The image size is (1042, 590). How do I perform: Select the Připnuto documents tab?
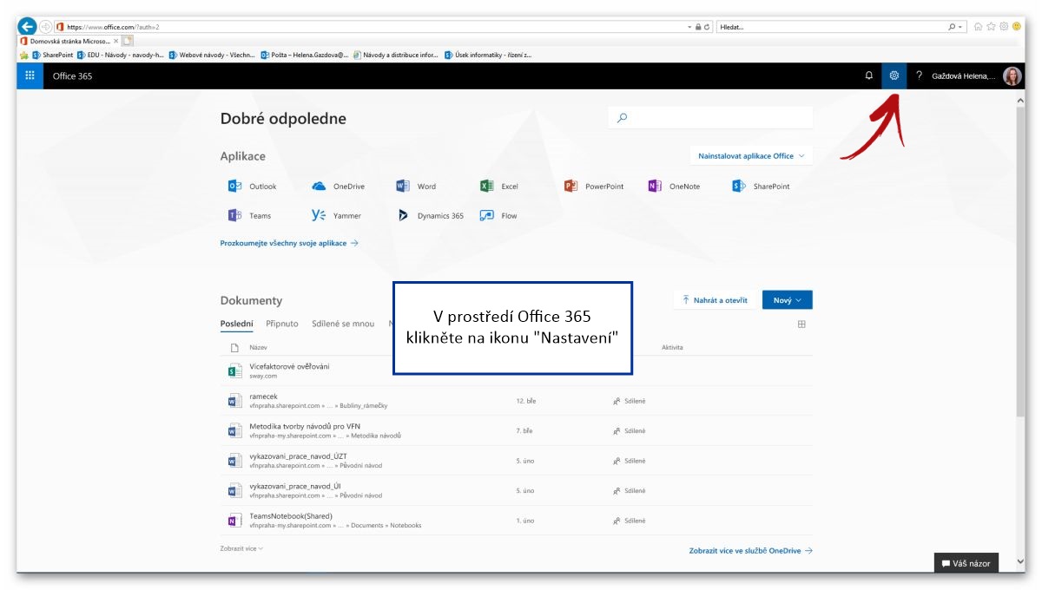[282, 324]
